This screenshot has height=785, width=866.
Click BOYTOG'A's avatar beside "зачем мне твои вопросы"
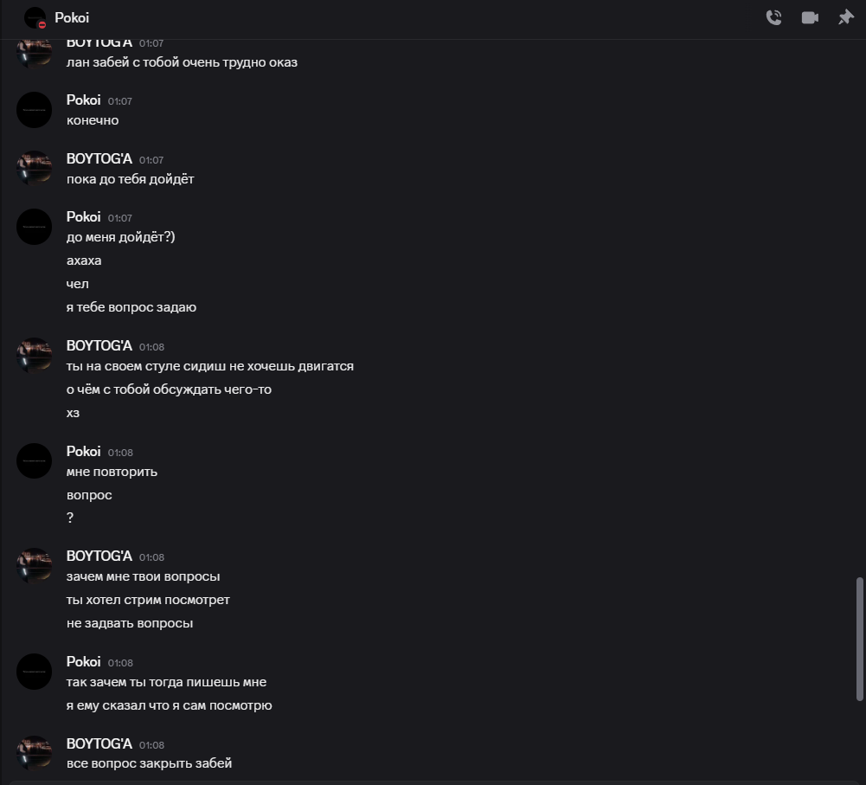click(35, 566)
